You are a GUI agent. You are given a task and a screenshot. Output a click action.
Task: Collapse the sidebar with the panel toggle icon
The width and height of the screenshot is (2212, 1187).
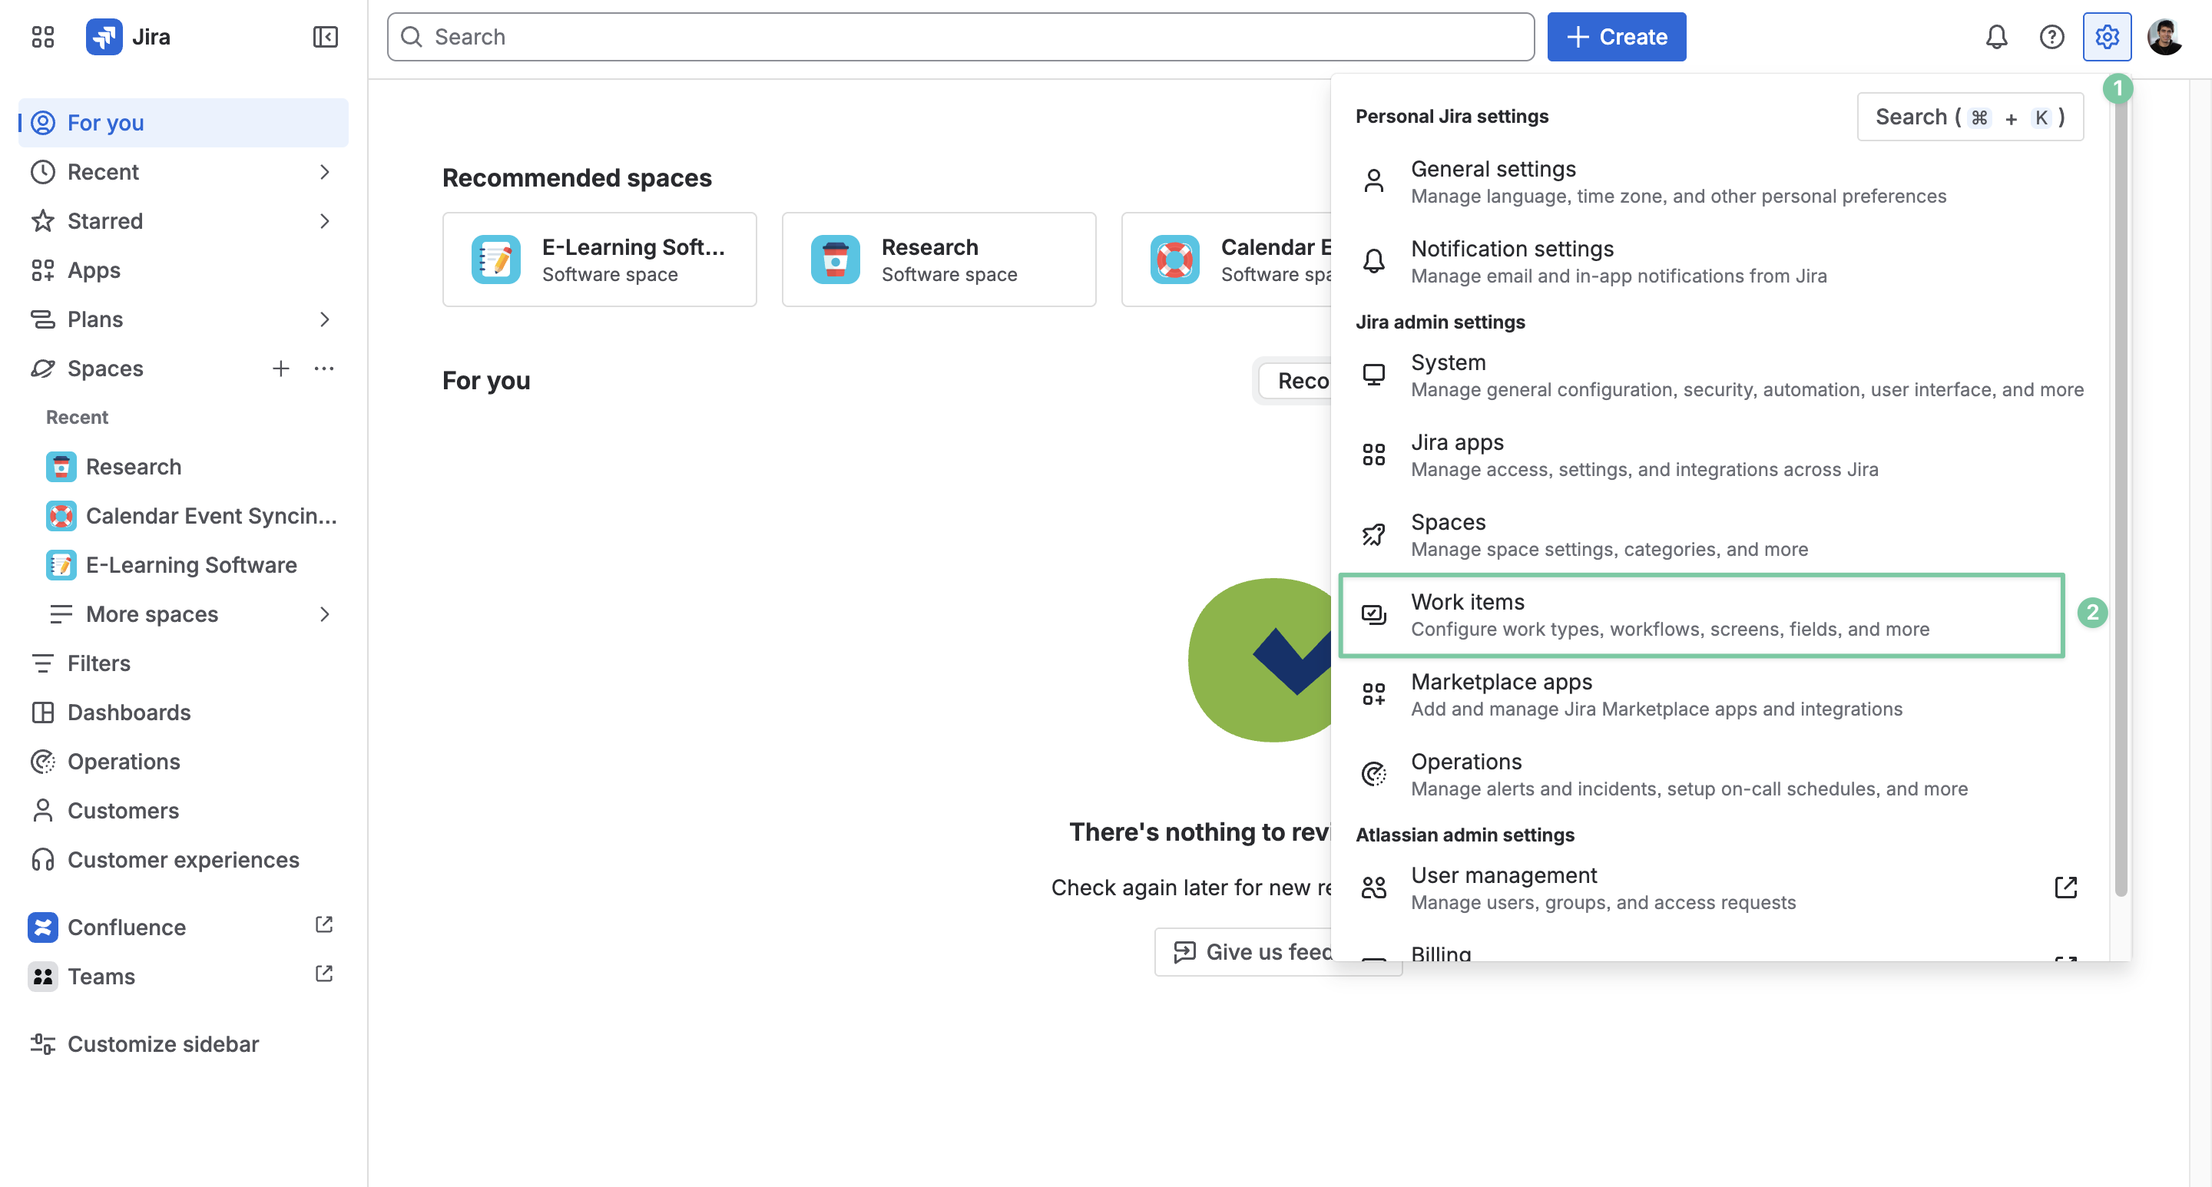point(325,37)
